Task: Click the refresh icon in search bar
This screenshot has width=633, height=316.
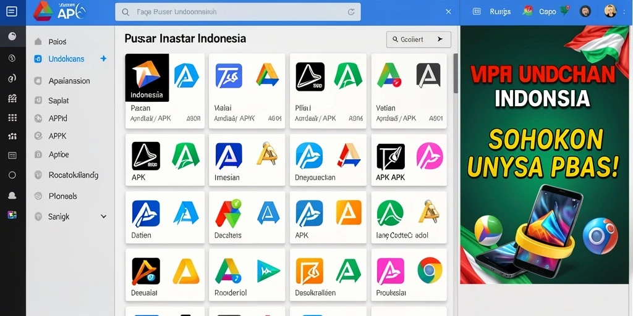Action: click(x=351, y=12)
